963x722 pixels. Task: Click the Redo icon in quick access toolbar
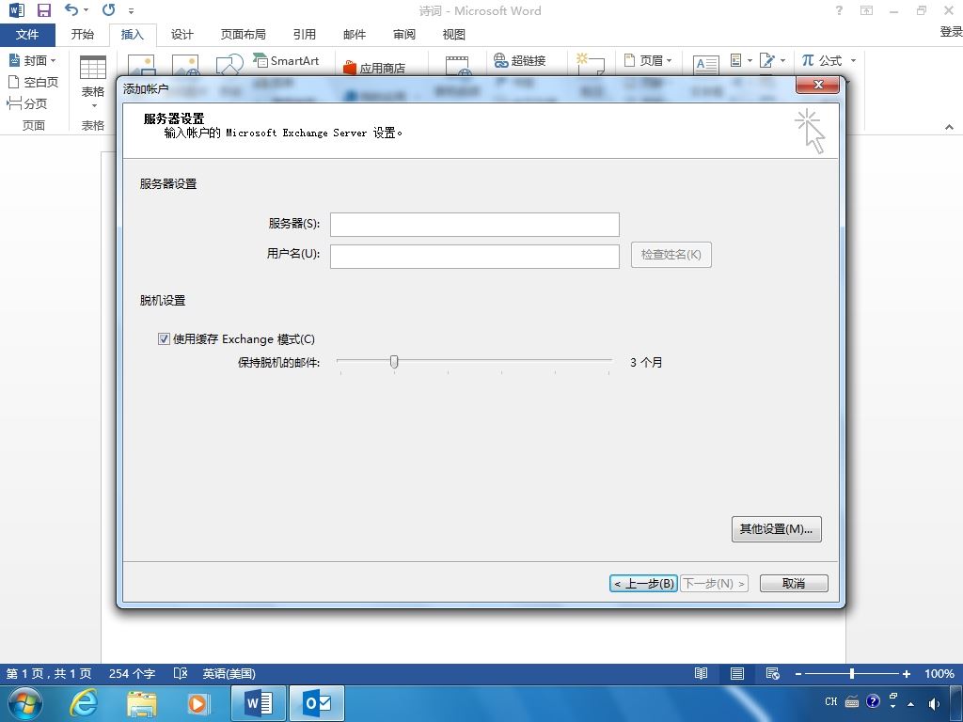[x=109, y=9]
